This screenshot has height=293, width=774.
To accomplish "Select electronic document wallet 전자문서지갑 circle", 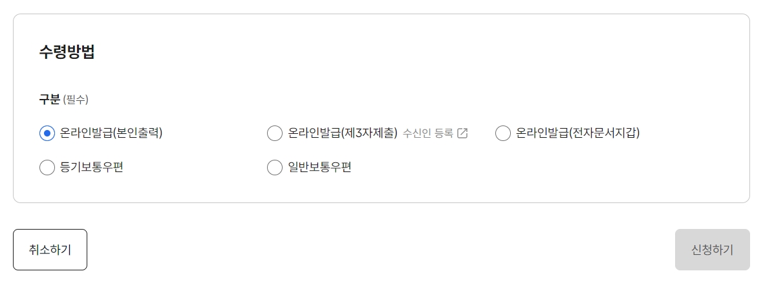I will click(502, 133).
